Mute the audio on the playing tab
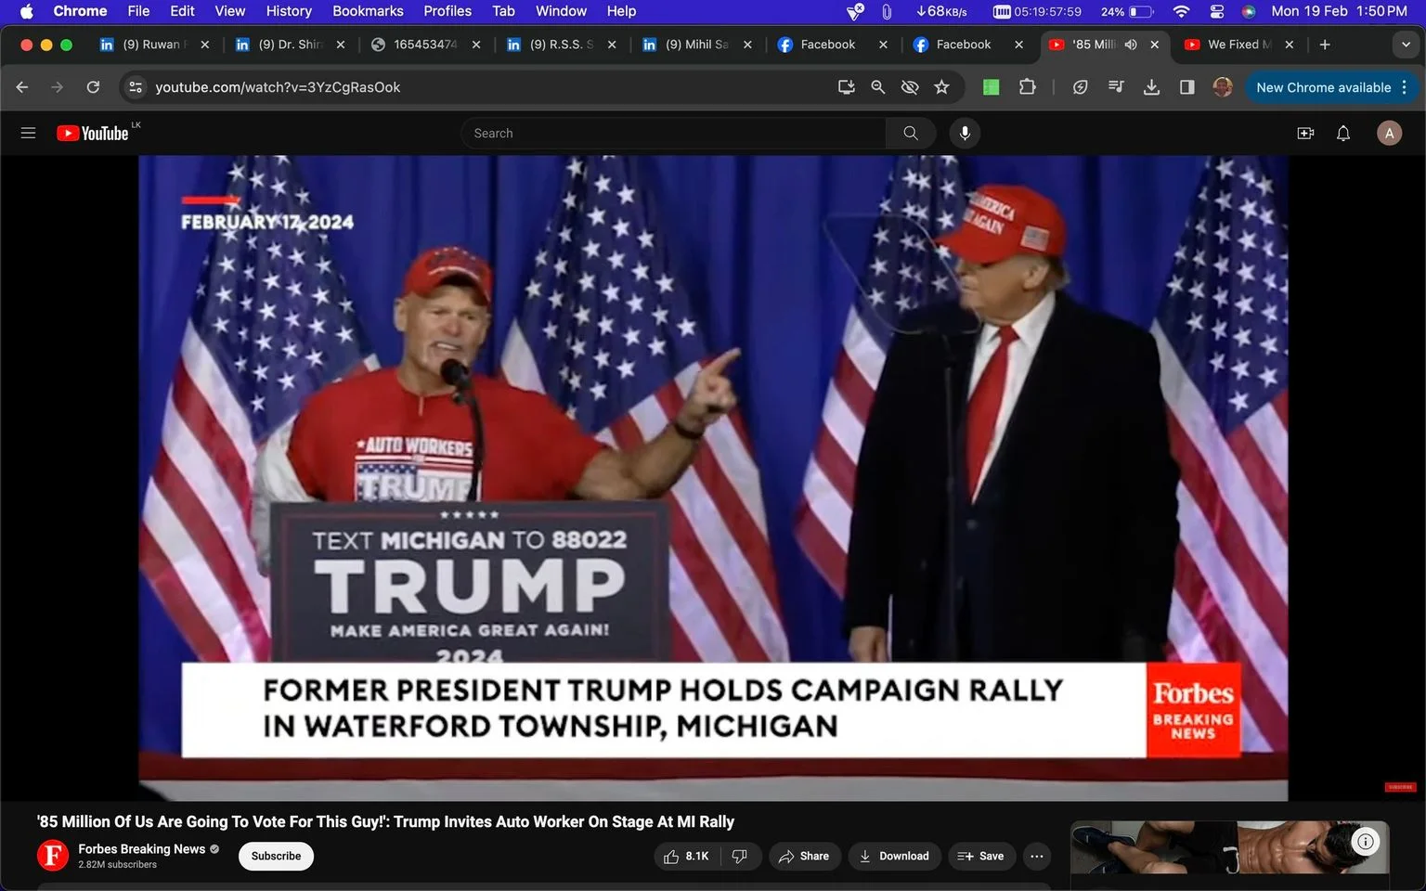Image resolution: width=1426 pixels, height=891 pixels. tap(1131, 45)
